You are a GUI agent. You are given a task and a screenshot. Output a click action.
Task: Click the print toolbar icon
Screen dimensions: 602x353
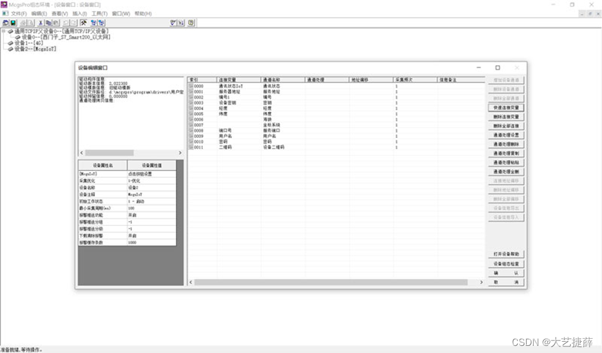click(x=23, y=23)
